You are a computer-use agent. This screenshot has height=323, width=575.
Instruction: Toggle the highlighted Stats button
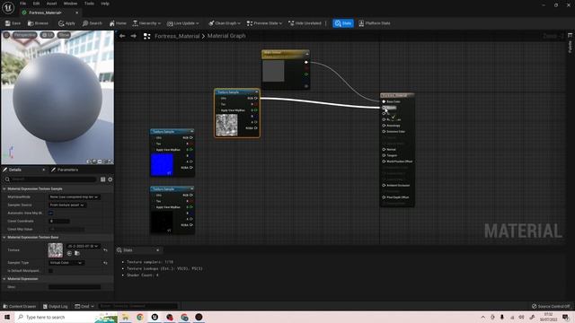[x=343, y=23]
